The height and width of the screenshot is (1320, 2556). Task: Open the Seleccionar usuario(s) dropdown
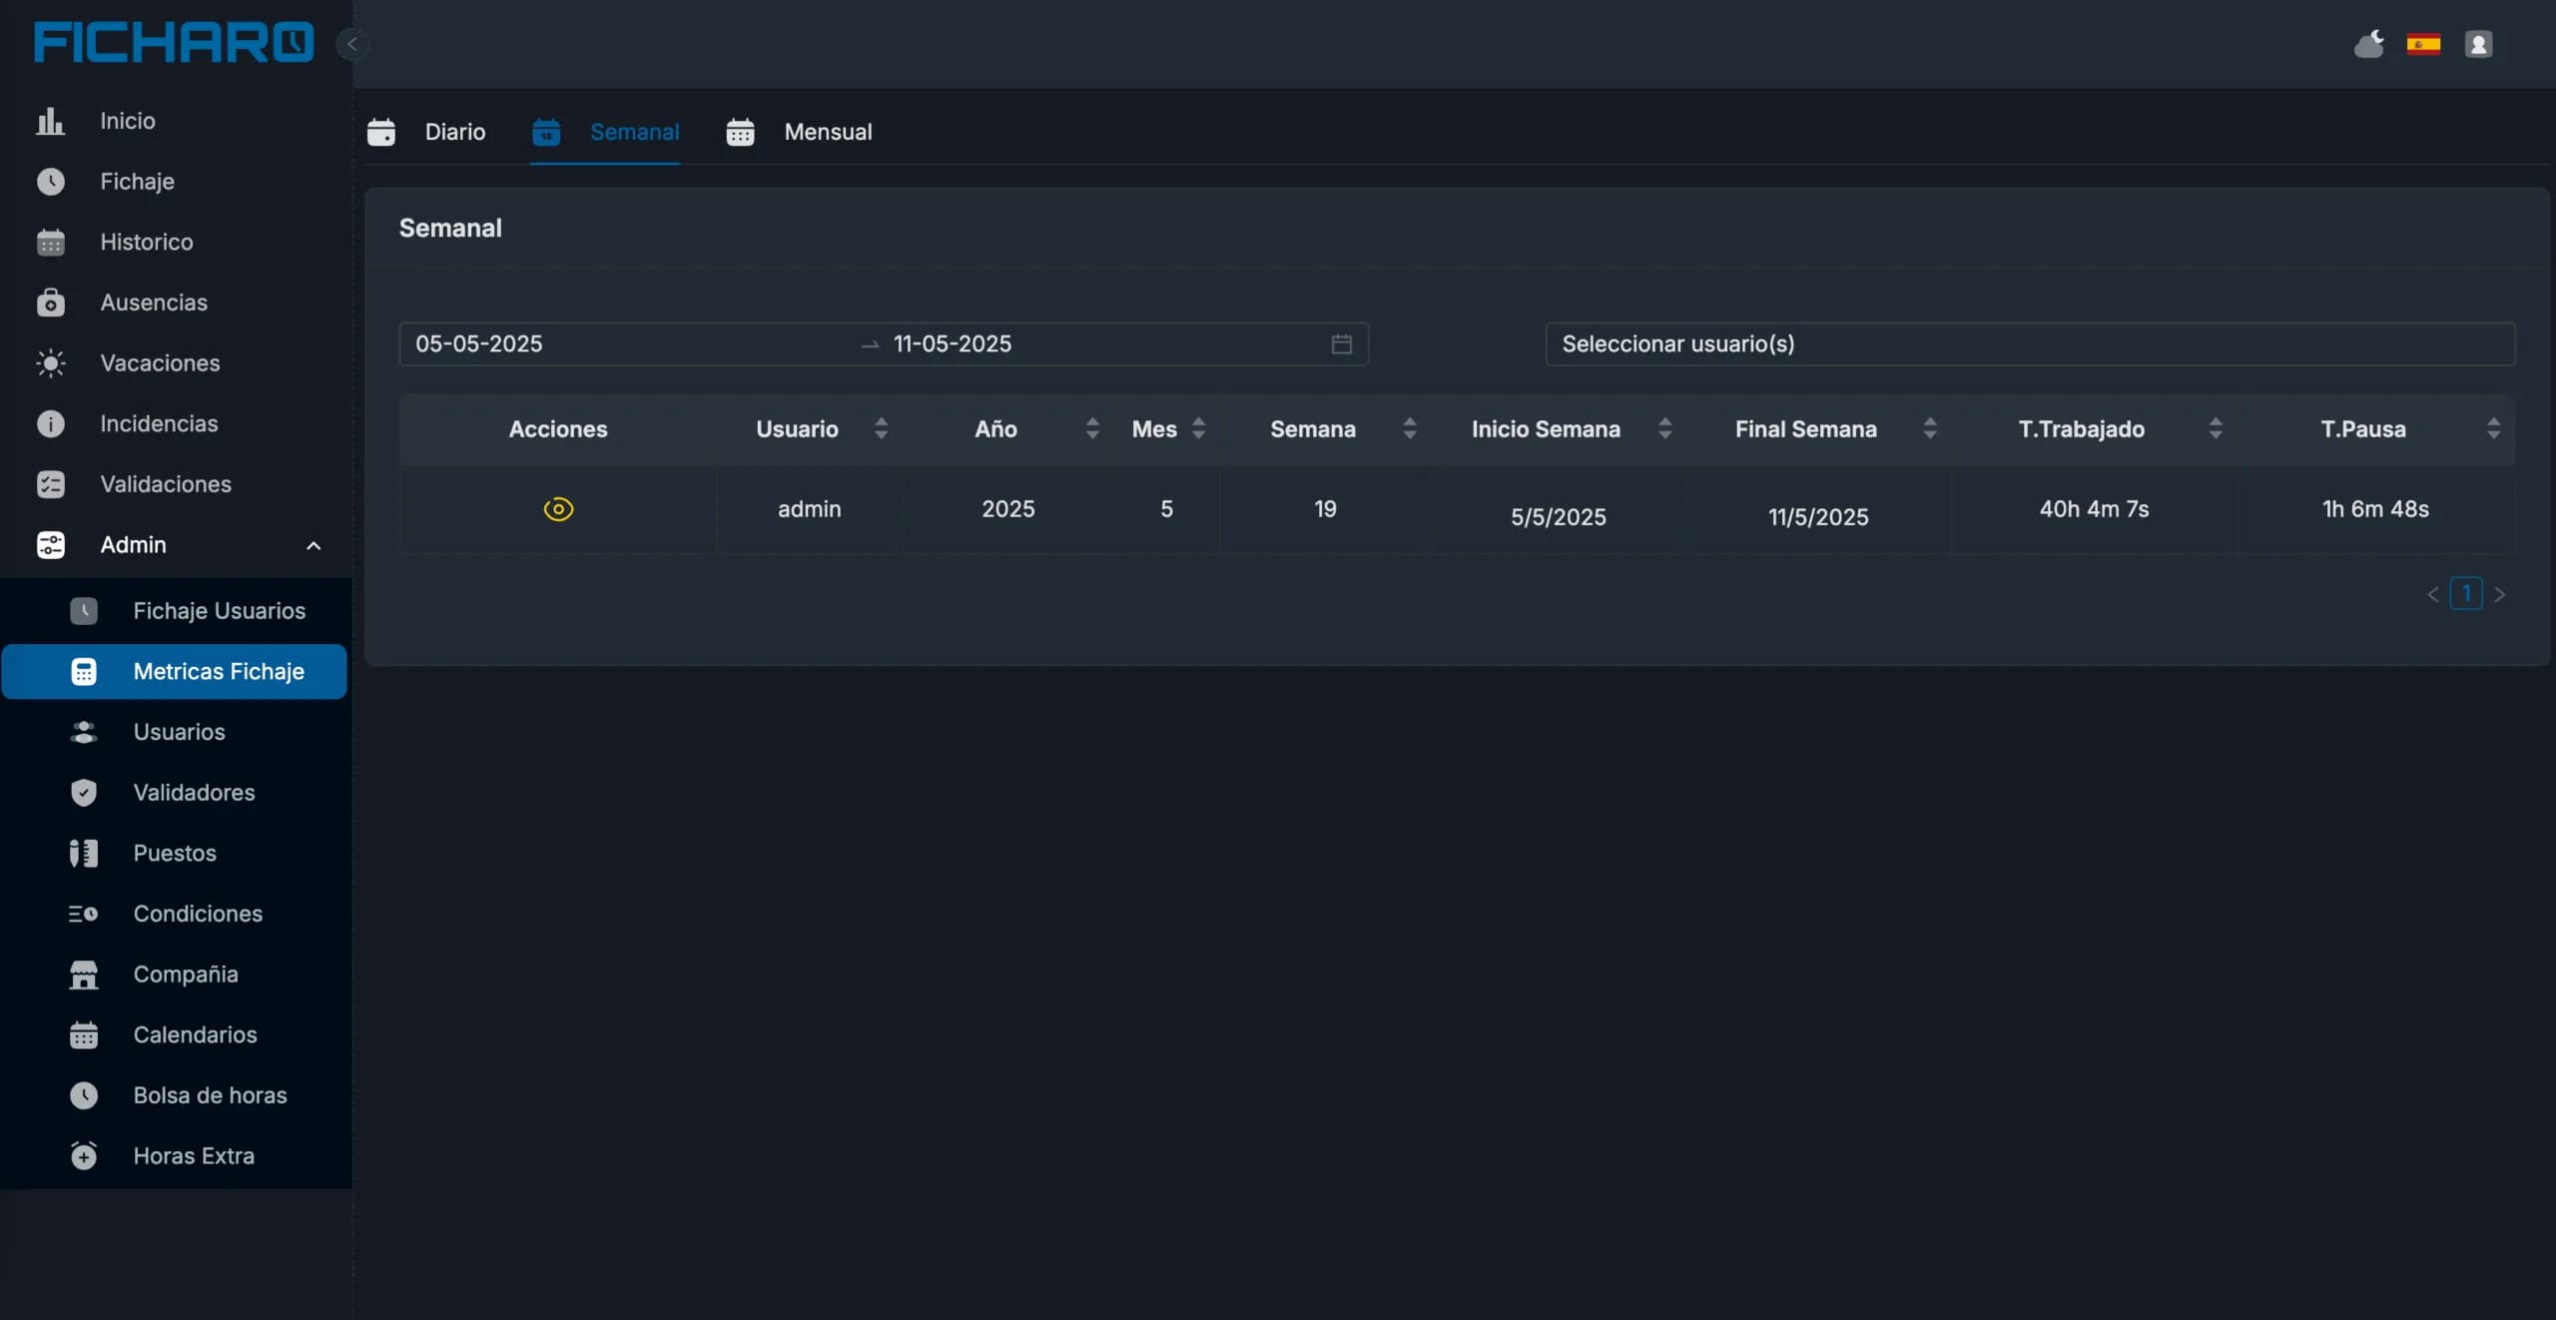2030,343
